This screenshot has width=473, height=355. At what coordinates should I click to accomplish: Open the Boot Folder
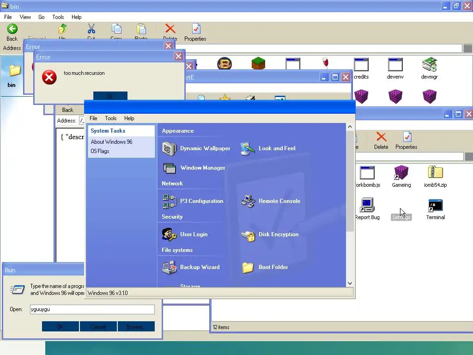(265, 268)
